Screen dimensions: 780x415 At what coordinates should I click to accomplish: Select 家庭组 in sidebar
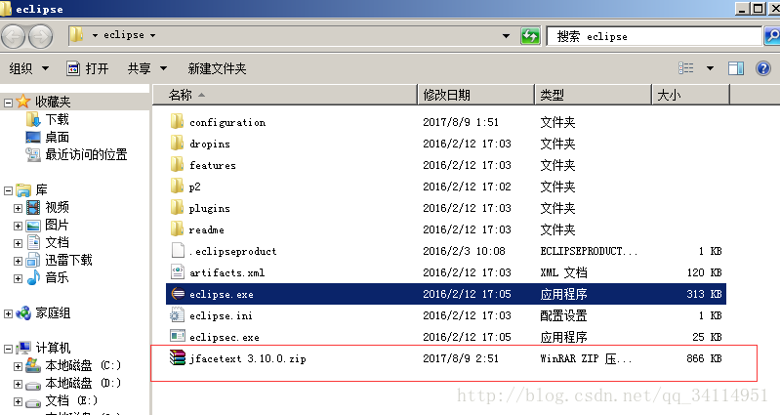[53, 313]
